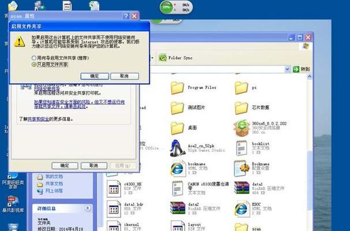Select the booklist text document icon

coord(241,148)
